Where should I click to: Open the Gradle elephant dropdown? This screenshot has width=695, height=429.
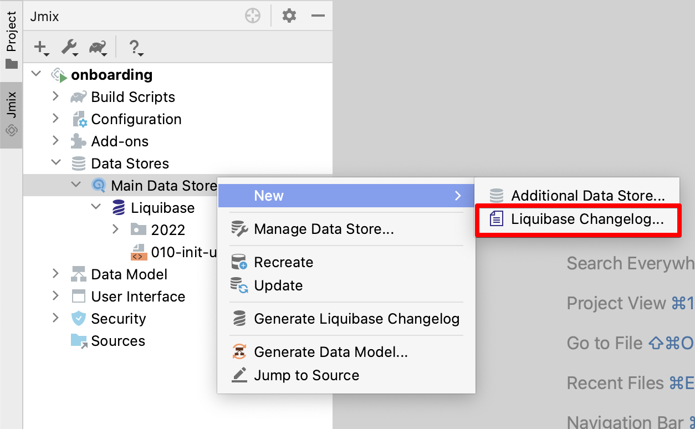coord(98,48)
